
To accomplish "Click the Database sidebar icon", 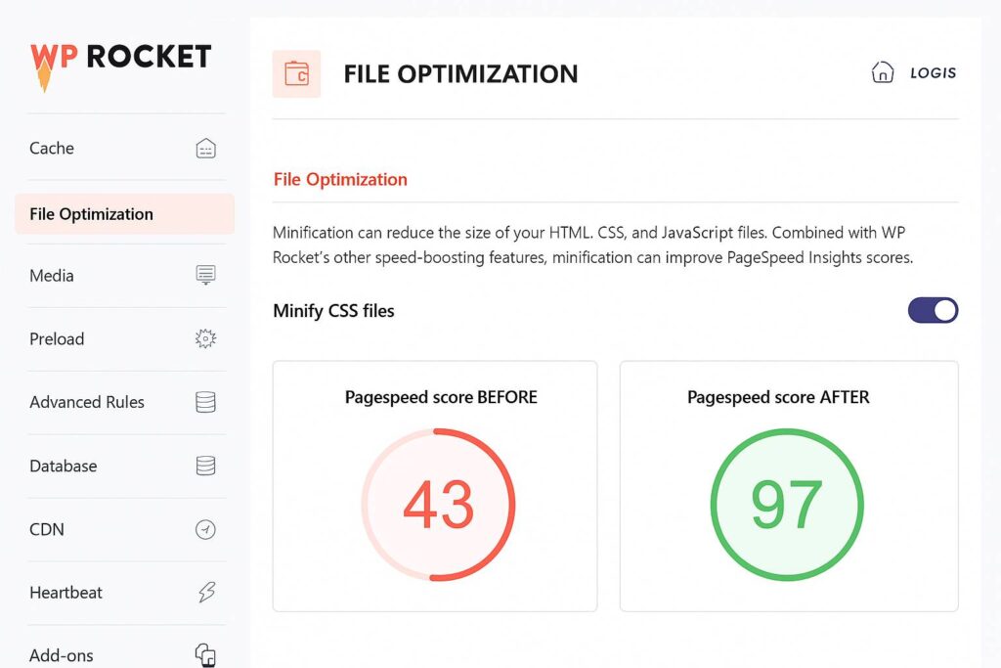I will (x=205, y=466).
